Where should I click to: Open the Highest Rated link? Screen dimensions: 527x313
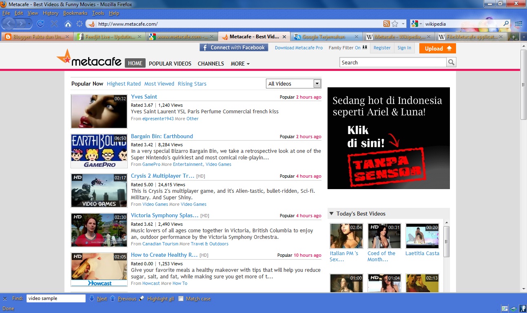tap(124, 84)
